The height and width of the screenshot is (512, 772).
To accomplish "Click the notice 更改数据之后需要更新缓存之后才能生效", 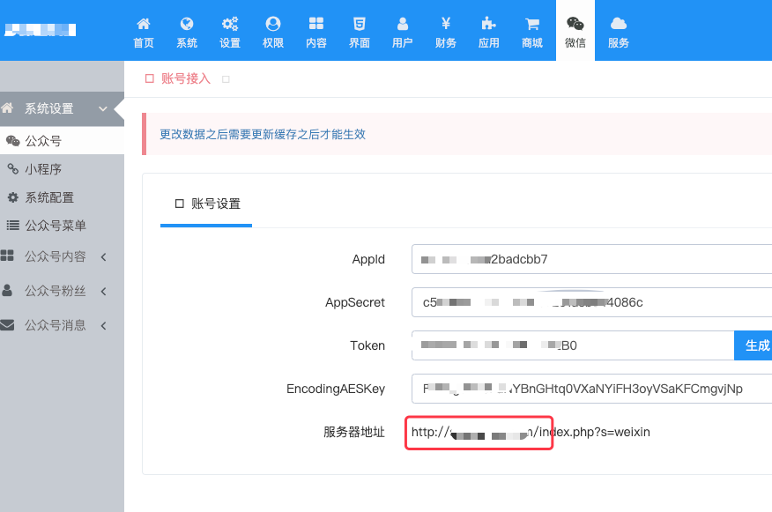I will point(263,135).
